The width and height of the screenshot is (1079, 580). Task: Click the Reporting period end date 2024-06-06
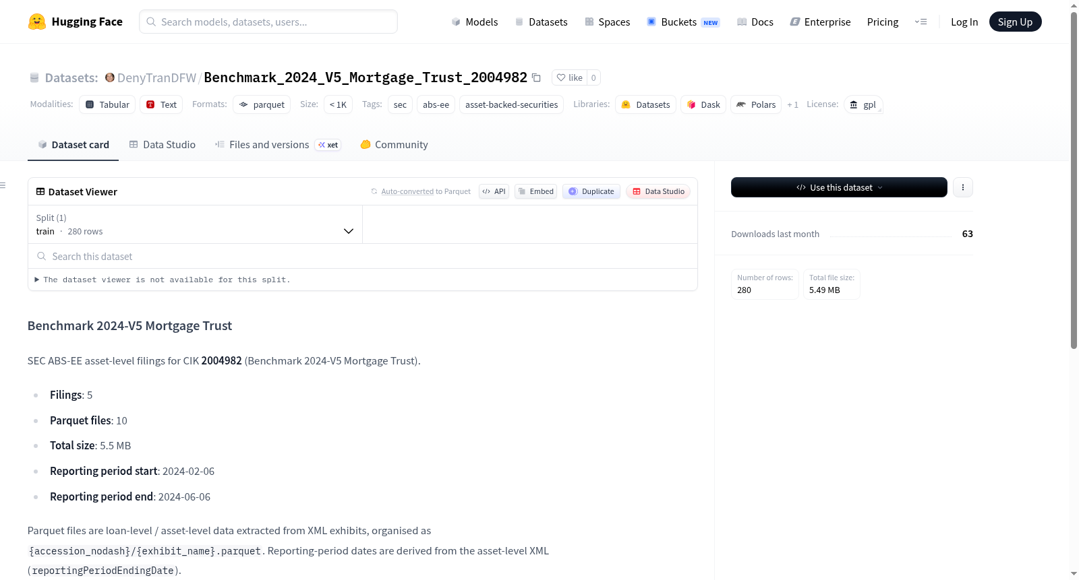point(184,496)
